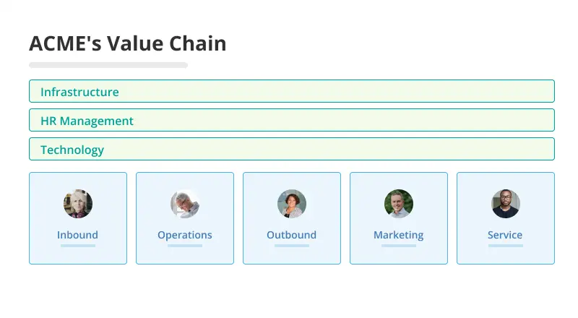Image resolution: width=578 pixels, height=318 pixels.
Task: Click the Inbound avatar photo
Action: tap(78, 204)
